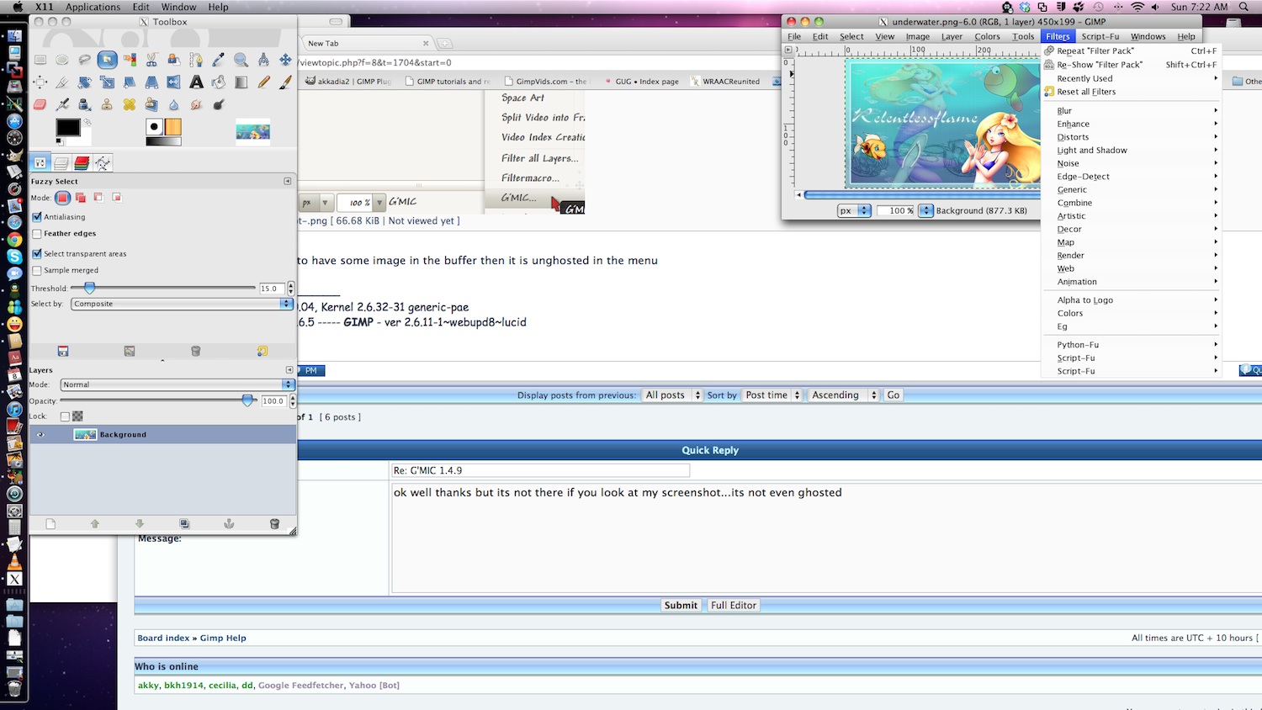1262x710 pixels.
Task: Expand the Blur filters submenu
Action: coord(1132,111)
